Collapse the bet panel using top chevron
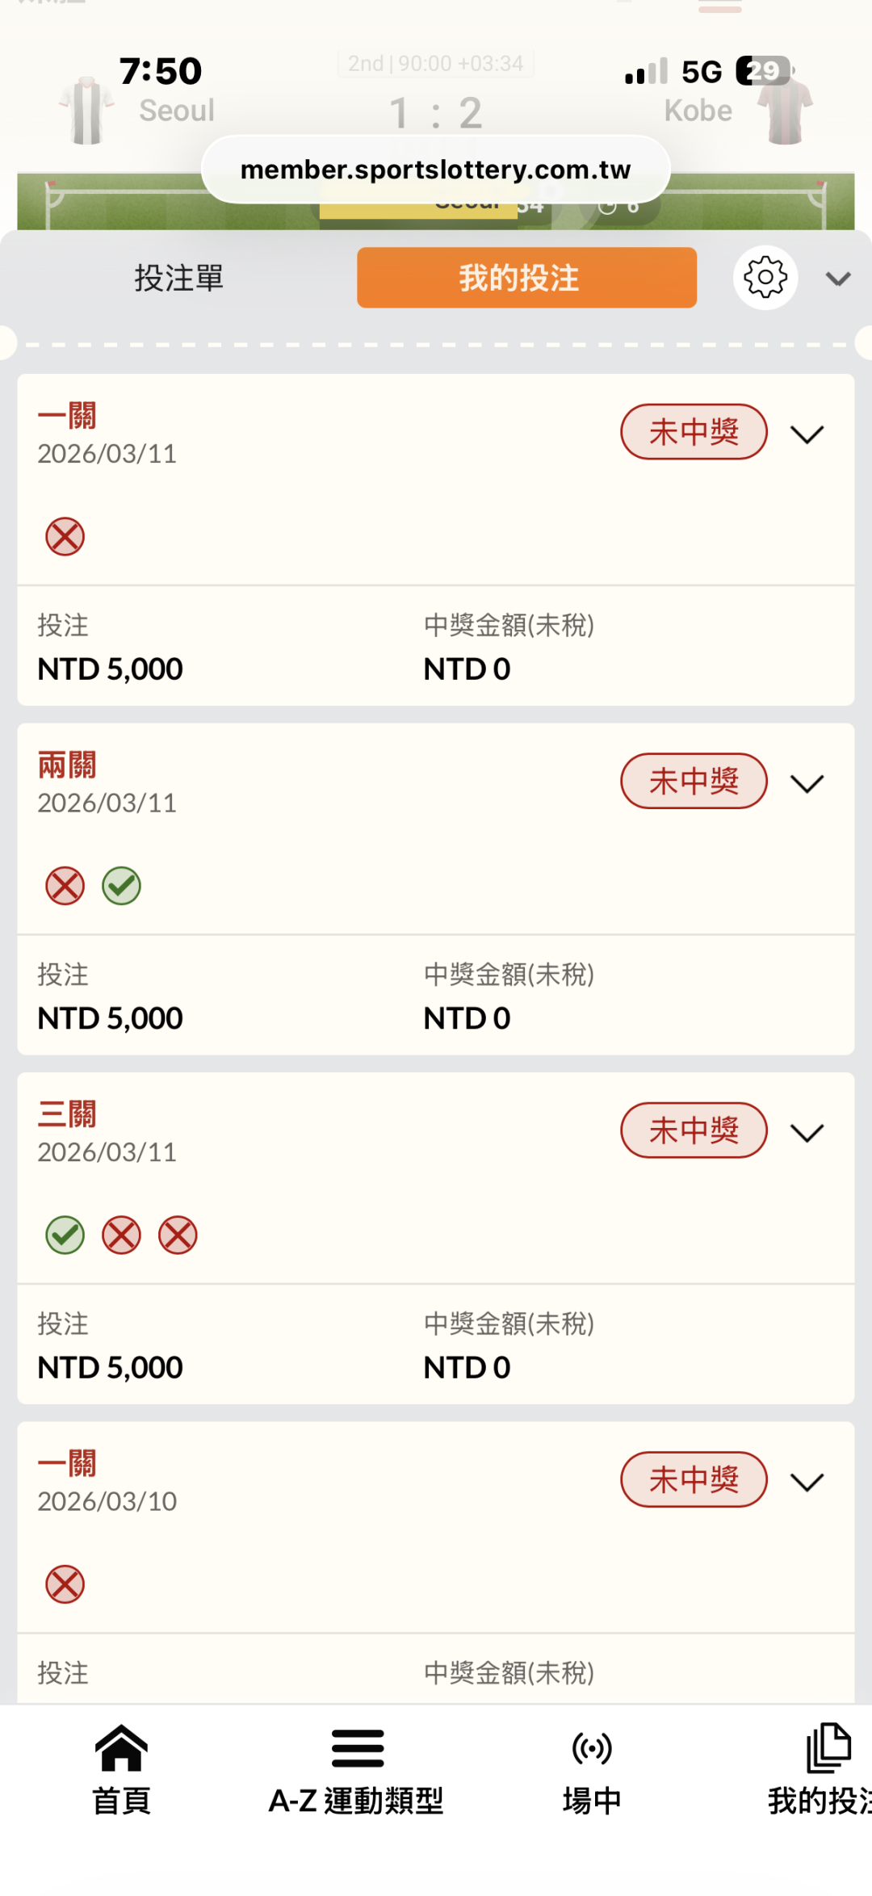 coord(838,279)
